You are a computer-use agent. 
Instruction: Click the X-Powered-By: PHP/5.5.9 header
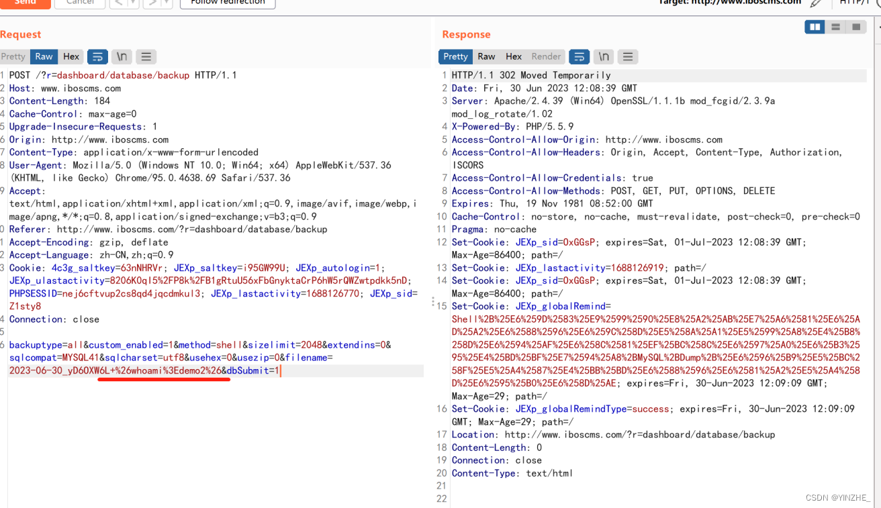tap(513, 126)
